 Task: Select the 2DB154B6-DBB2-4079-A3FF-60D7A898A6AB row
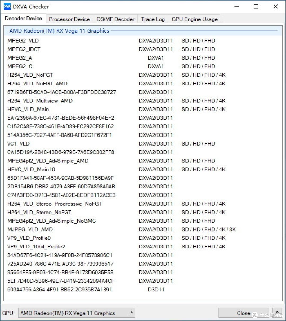tap(143, 187)
